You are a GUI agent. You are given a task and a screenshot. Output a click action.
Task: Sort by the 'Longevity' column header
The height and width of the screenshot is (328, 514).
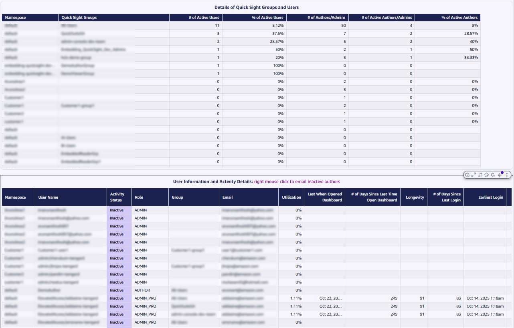point(414,197)
